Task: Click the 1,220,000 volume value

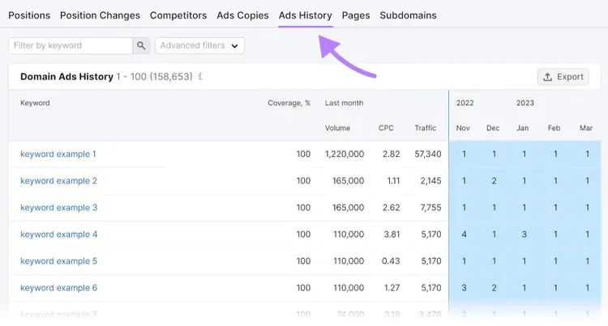Action: tap(345, 154)
